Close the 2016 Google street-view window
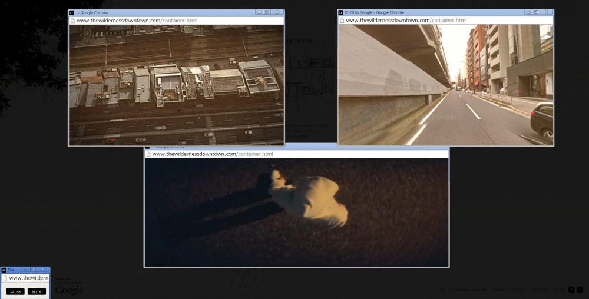 547,12
